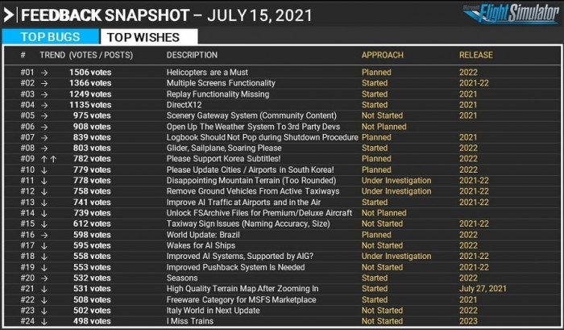The height and width of the screenshot is (330, 564).
Task: Click the trend arrow on row #20
Action: [x=44, y=278]
